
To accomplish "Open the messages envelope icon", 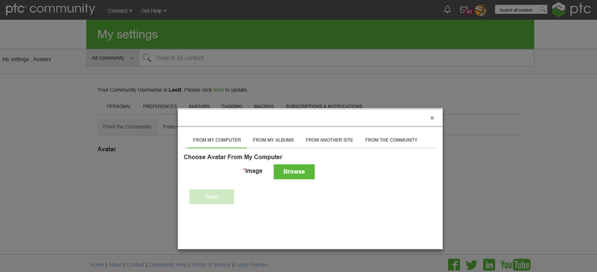I will (464, 10).
